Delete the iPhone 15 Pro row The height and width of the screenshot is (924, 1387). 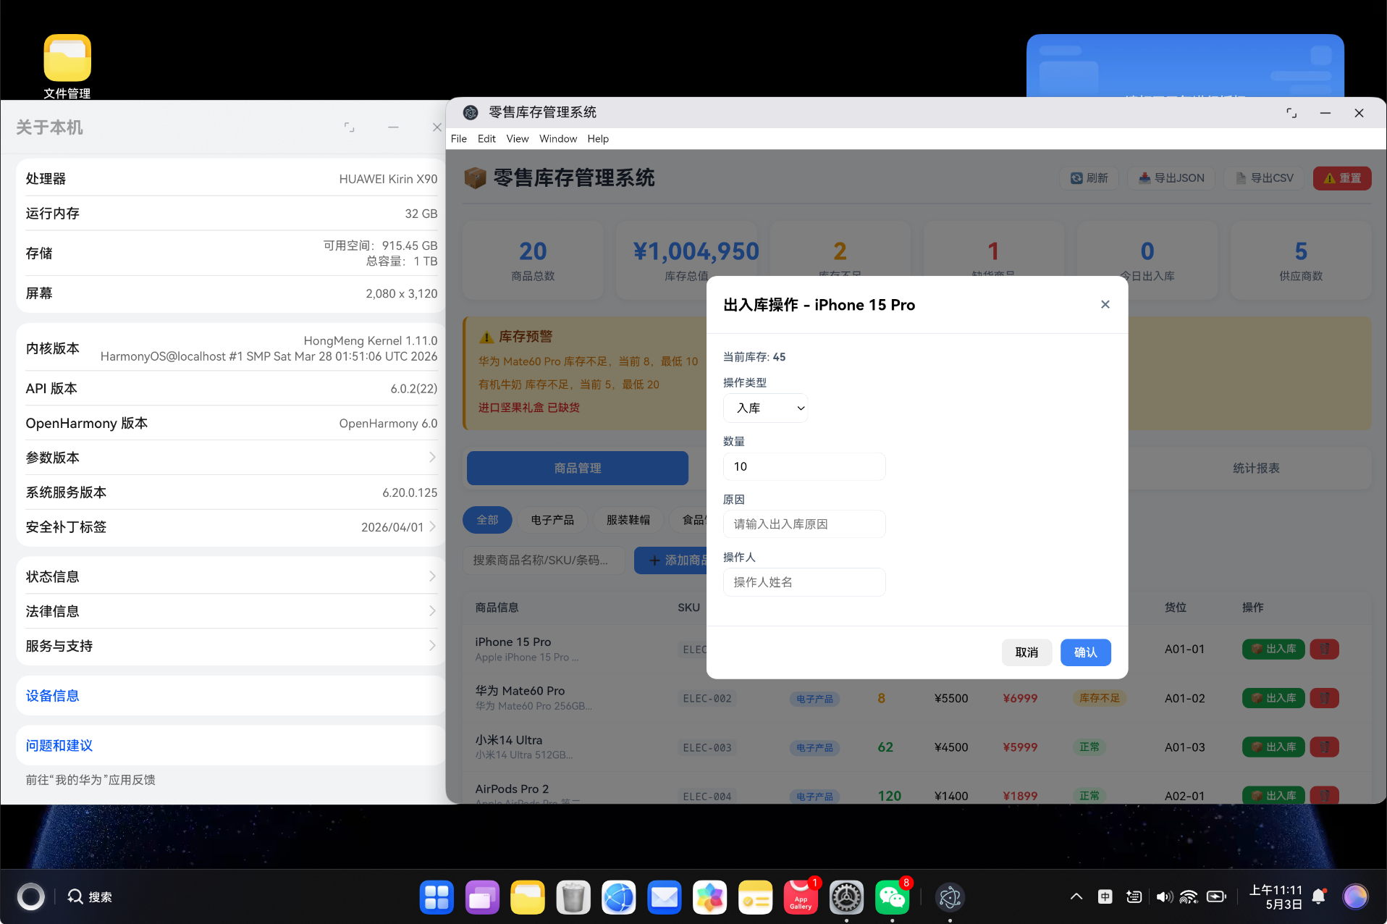point(1324,649)
